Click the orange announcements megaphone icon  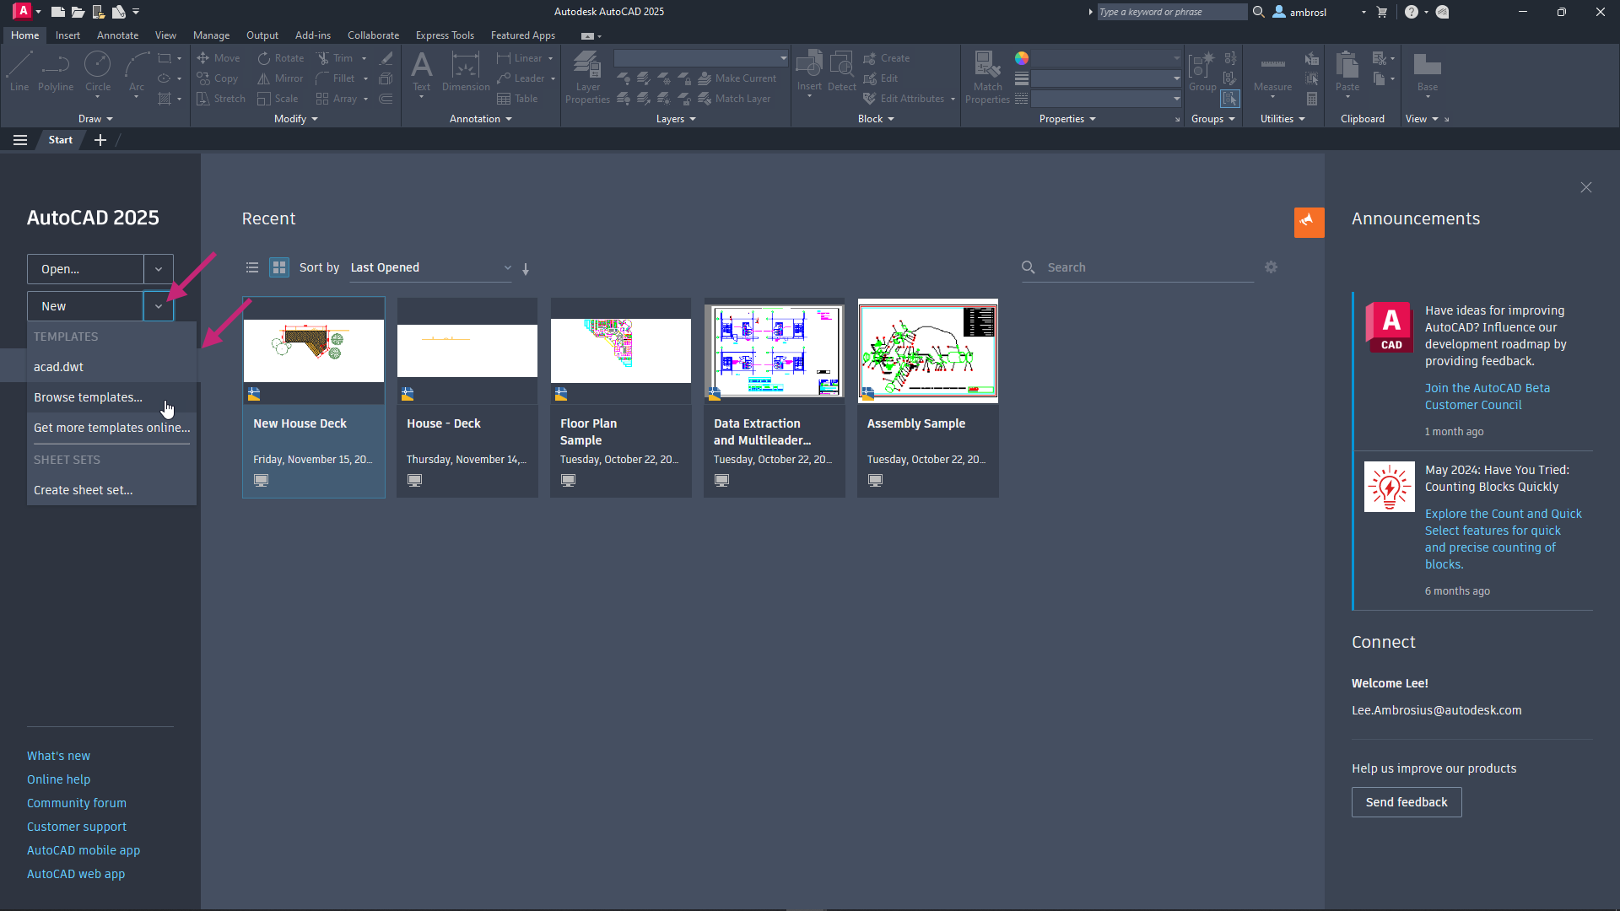[1308, 222]
